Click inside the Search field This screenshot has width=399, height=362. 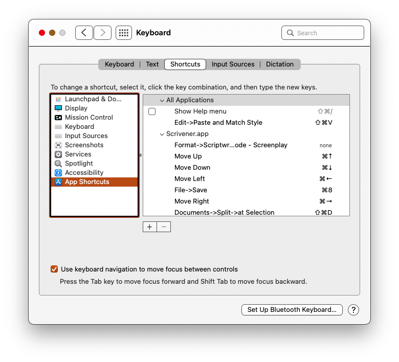coord(323,33)
